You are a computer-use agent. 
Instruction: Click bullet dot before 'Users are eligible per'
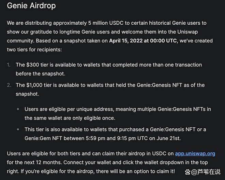pos(18,109)
